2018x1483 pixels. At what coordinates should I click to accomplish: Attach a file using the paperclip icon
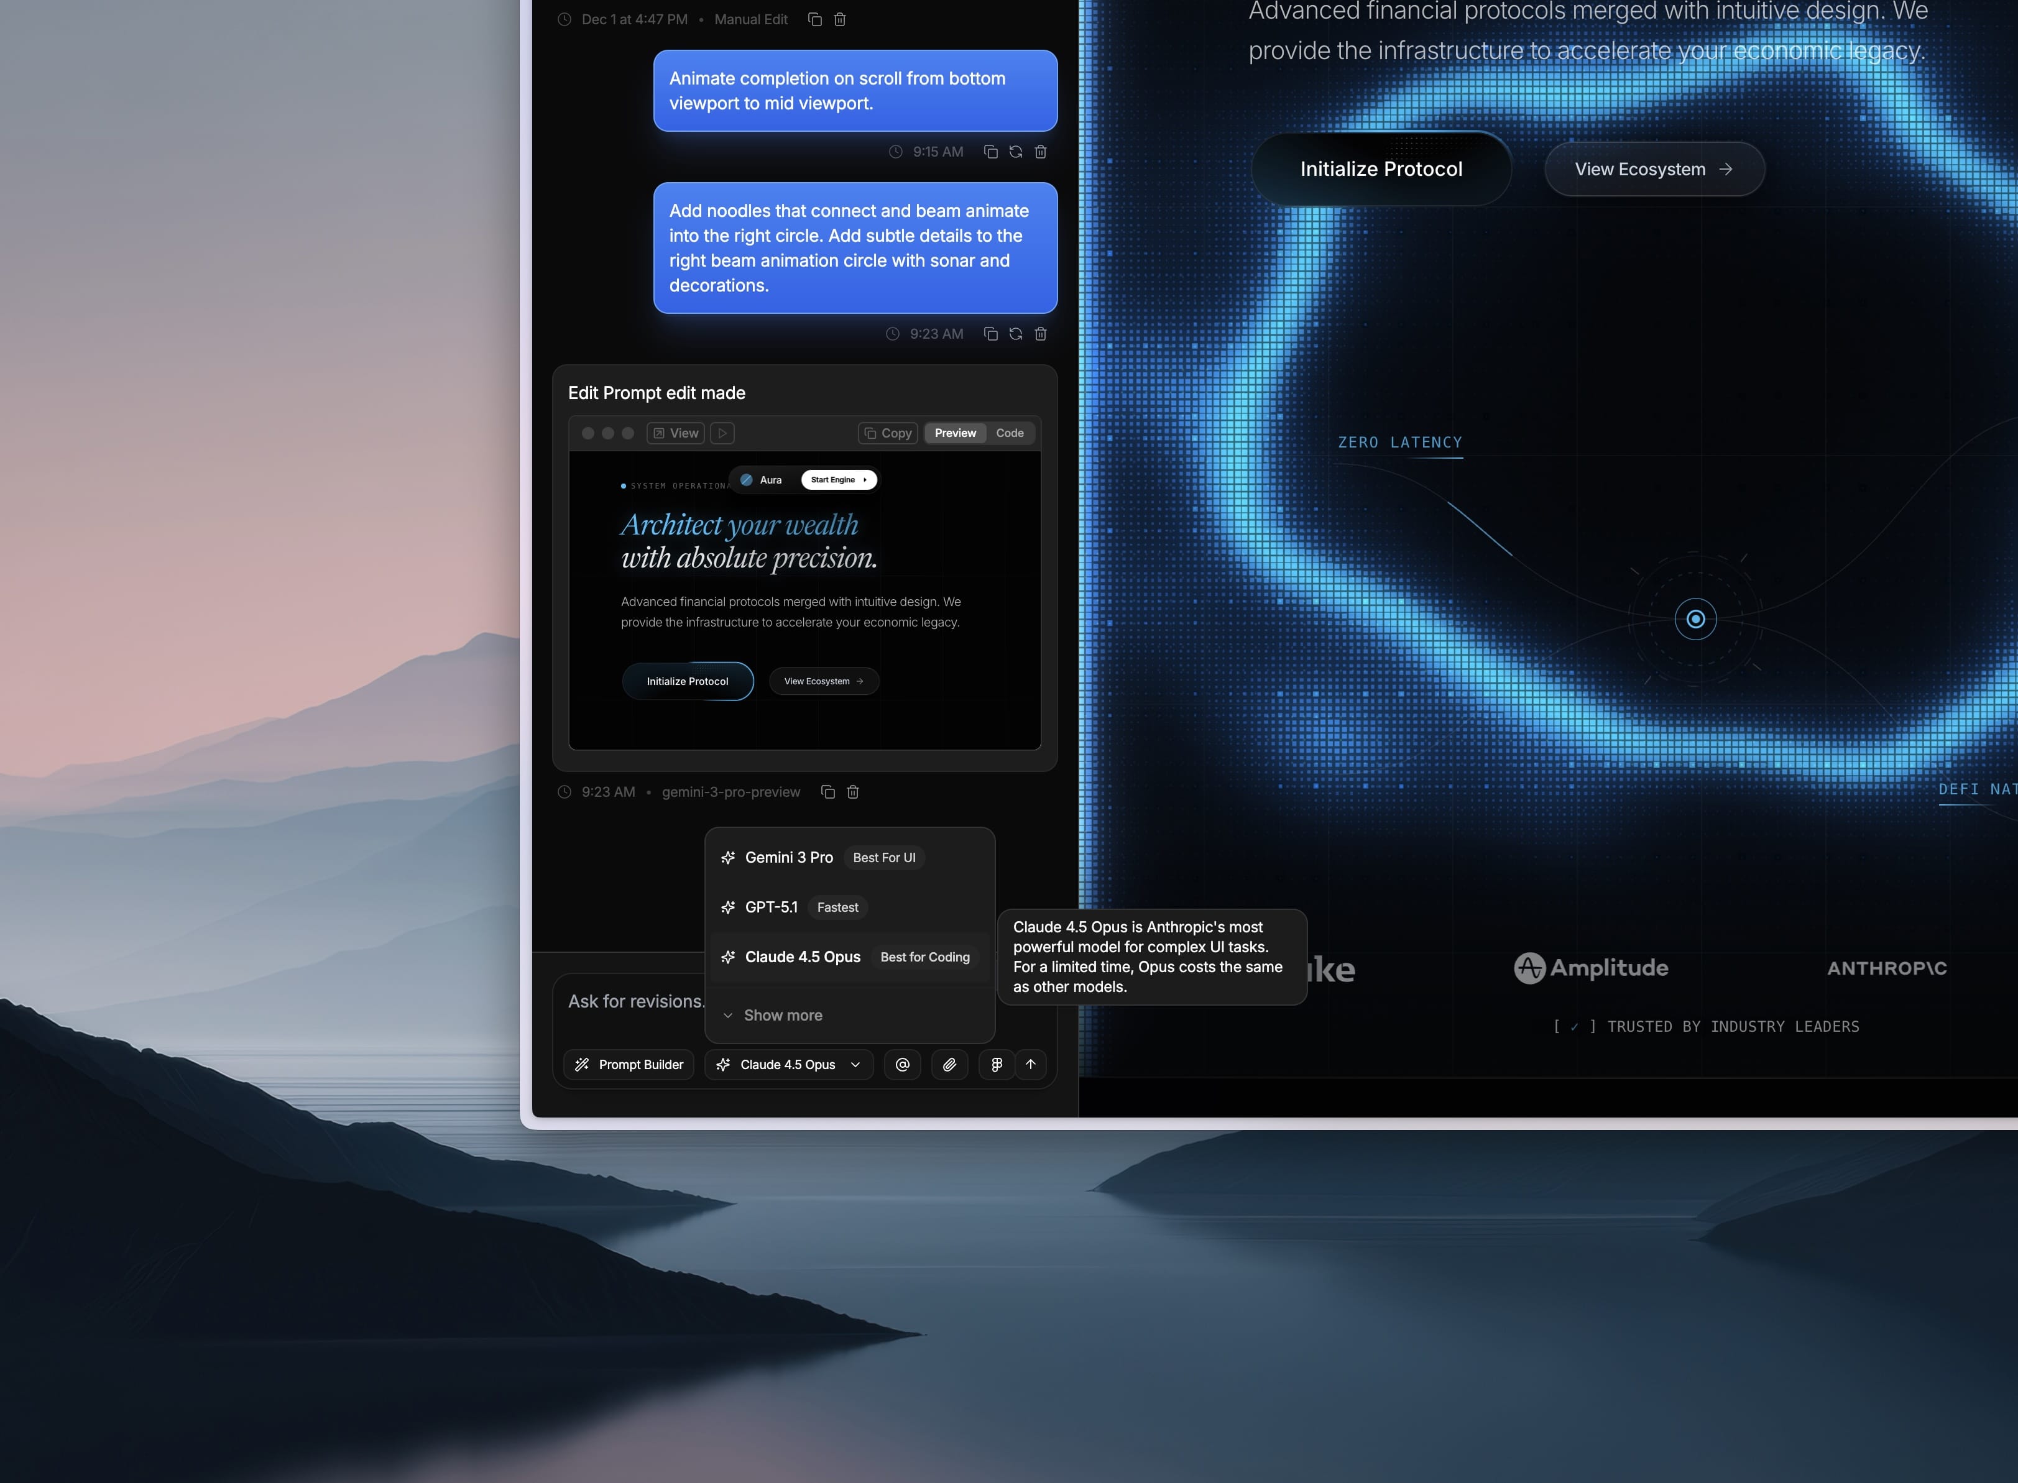(x=949, y=1065)
